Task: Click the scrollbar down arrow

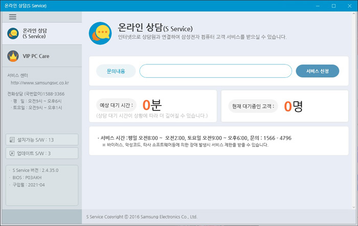Action: (354, 207)
